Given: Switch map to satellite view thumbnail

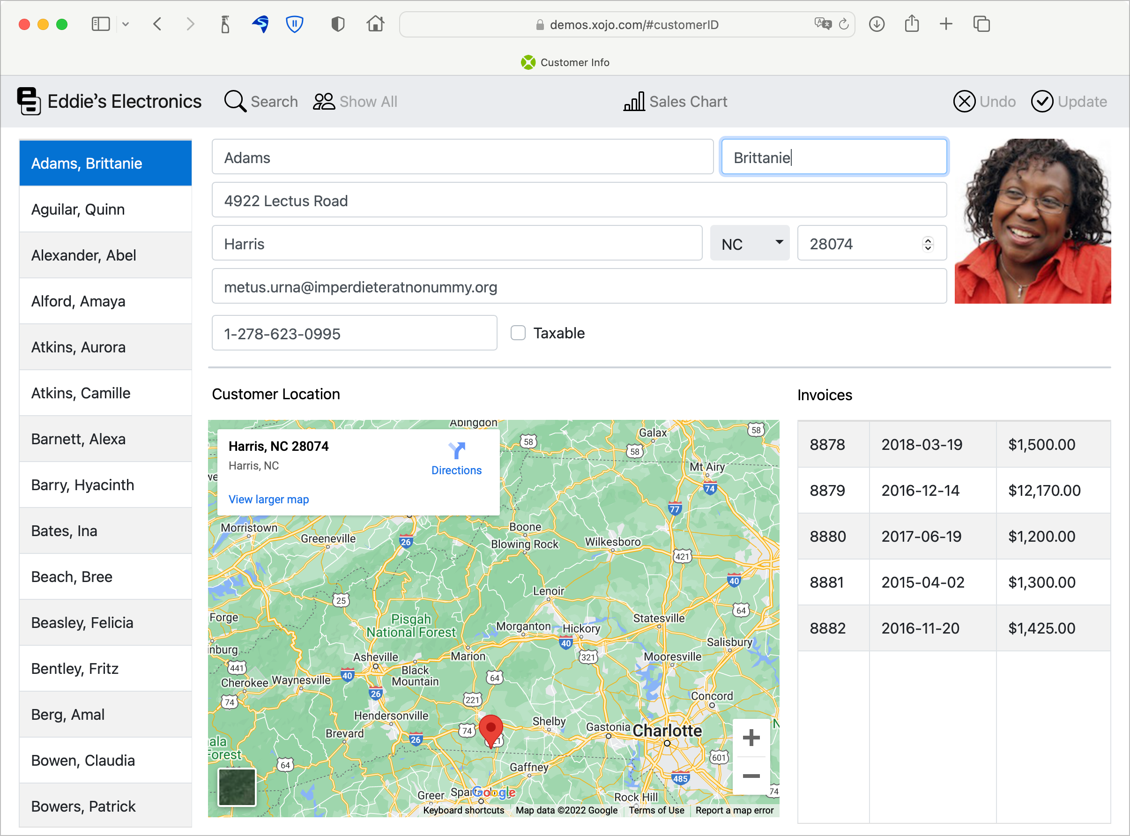Looking at the screenshot, I should tap(237, 787).
